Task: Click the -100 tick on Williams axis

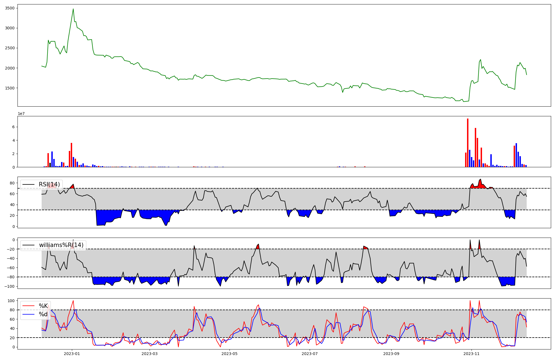Action: point(10,286)
